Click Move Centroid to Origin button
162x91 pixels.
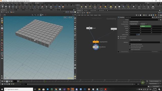136,40
